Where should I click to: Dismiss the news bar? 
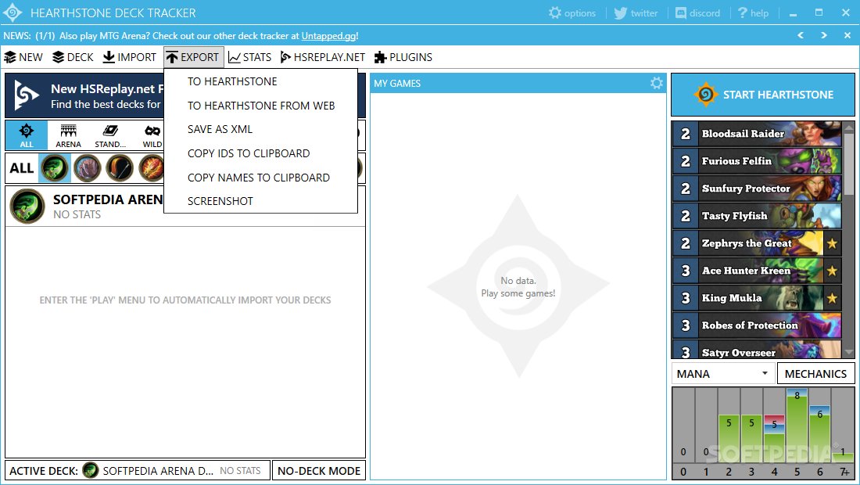point(847,35)
